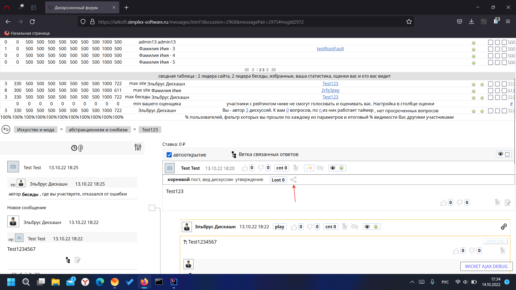Click the WICKET AJAX DEBUG link

pos(486,266)
